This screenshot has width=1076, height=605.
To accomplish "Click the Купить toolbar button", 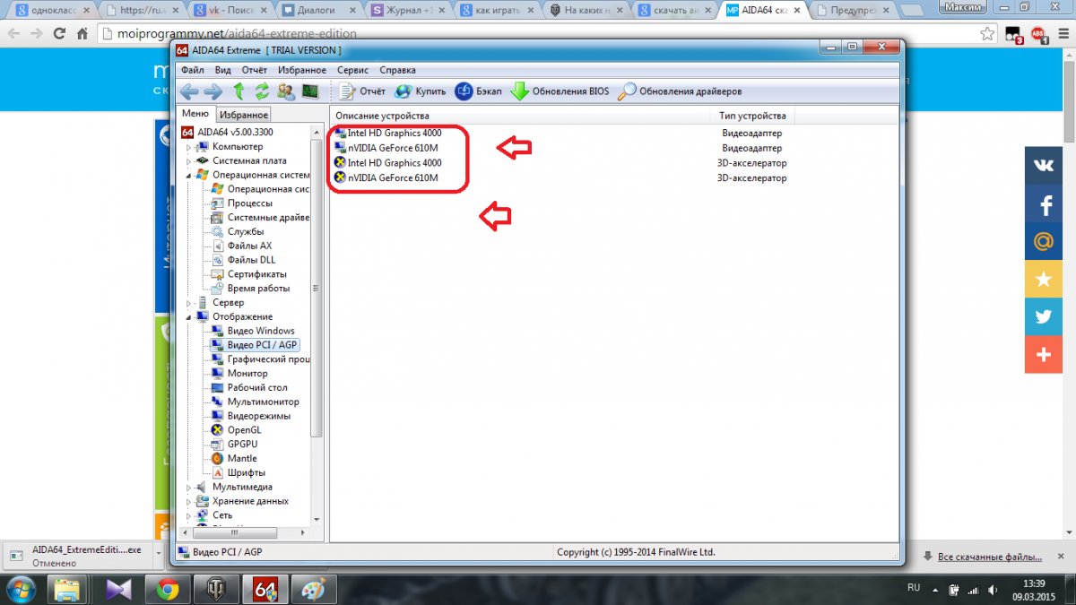I will pyautogui.click(x=421, y=91).
